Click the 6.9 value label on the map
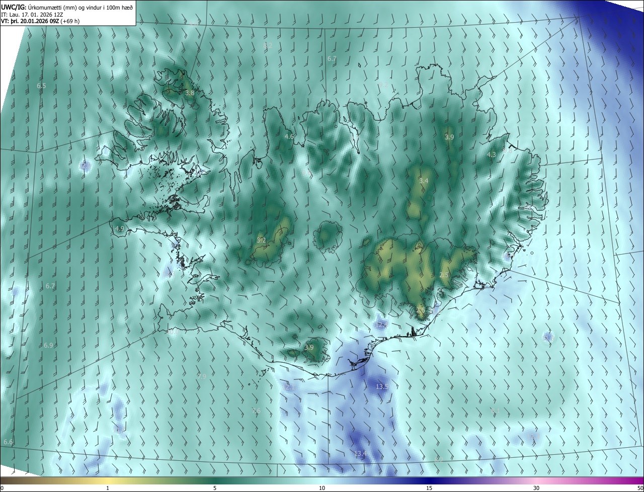This screenshot has height=492, width=644. (48, 346)
